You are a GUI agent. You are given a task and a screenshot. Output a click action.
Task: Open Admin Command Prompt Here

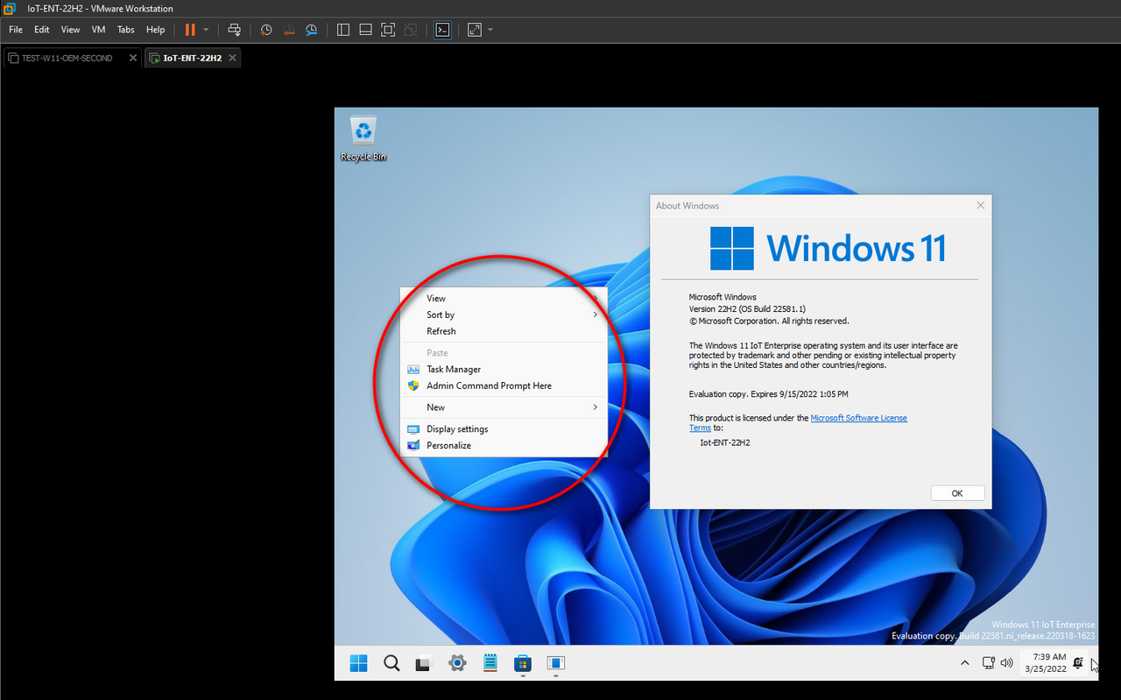coord(504,385)
